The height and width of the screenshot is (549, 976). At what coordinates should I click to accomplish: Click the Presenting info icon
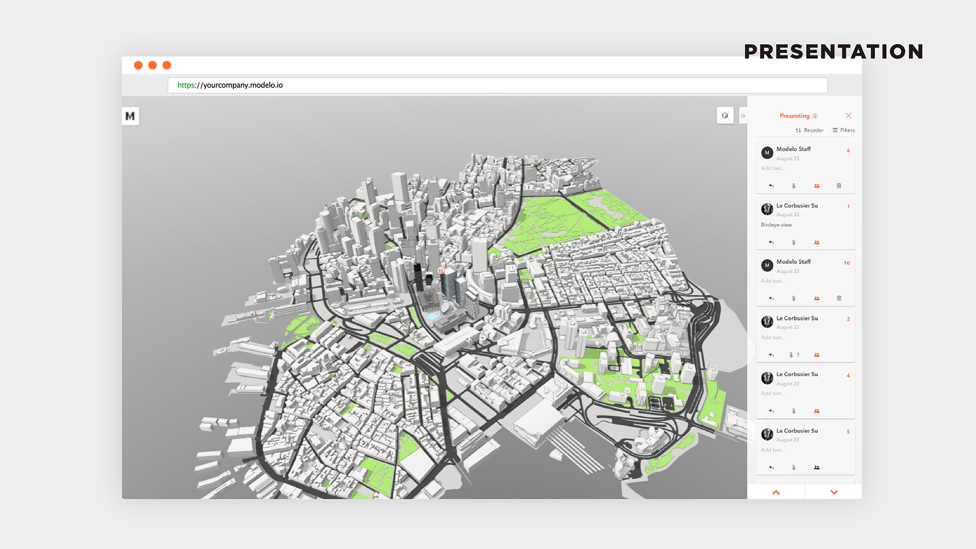815,116
